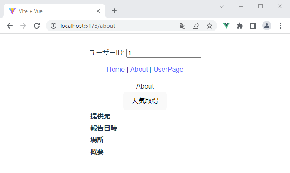Open the Google Translate icon in address bar
The width and height of the screenshot is (290, 173).
point(183,26)
